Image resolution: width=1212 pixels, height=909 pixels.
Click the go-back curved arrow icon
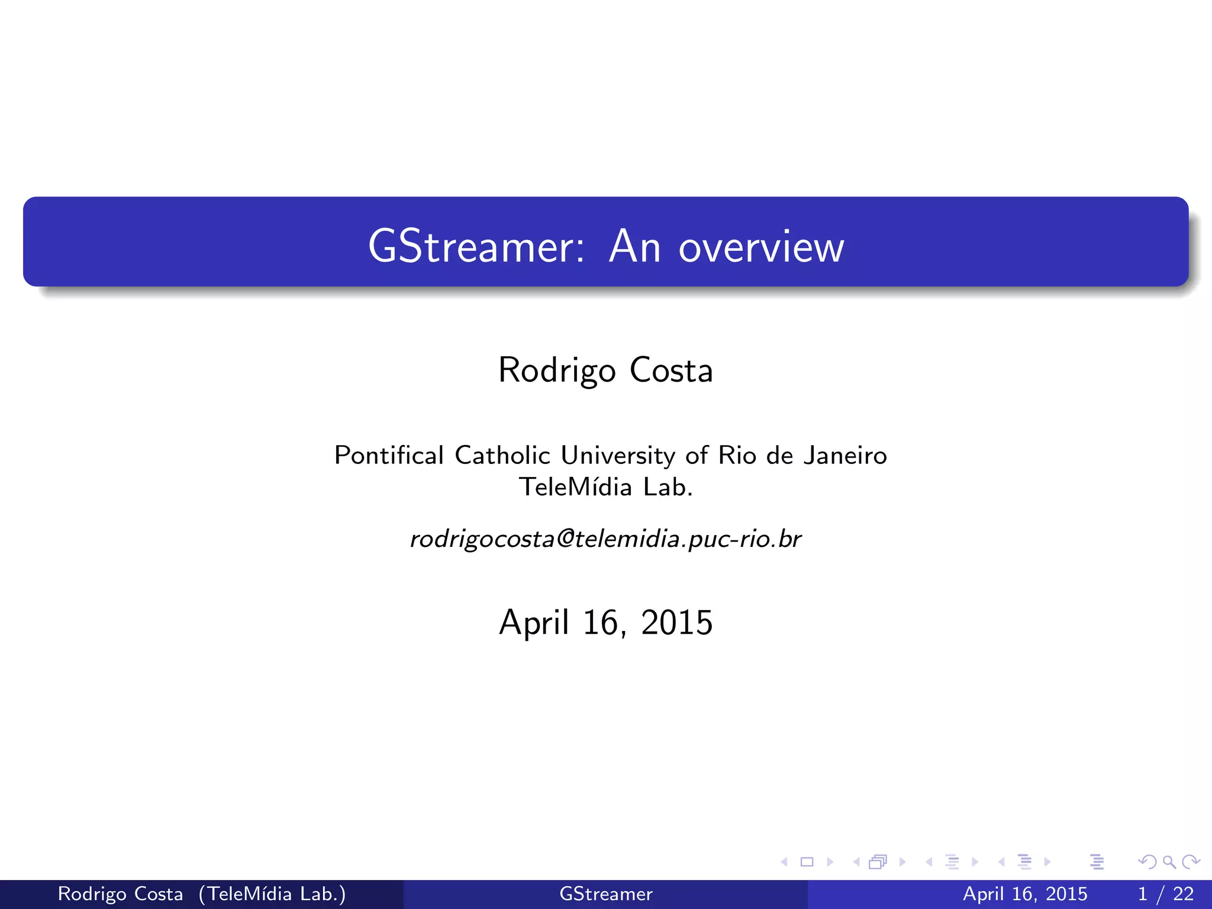click(1147, 862)
